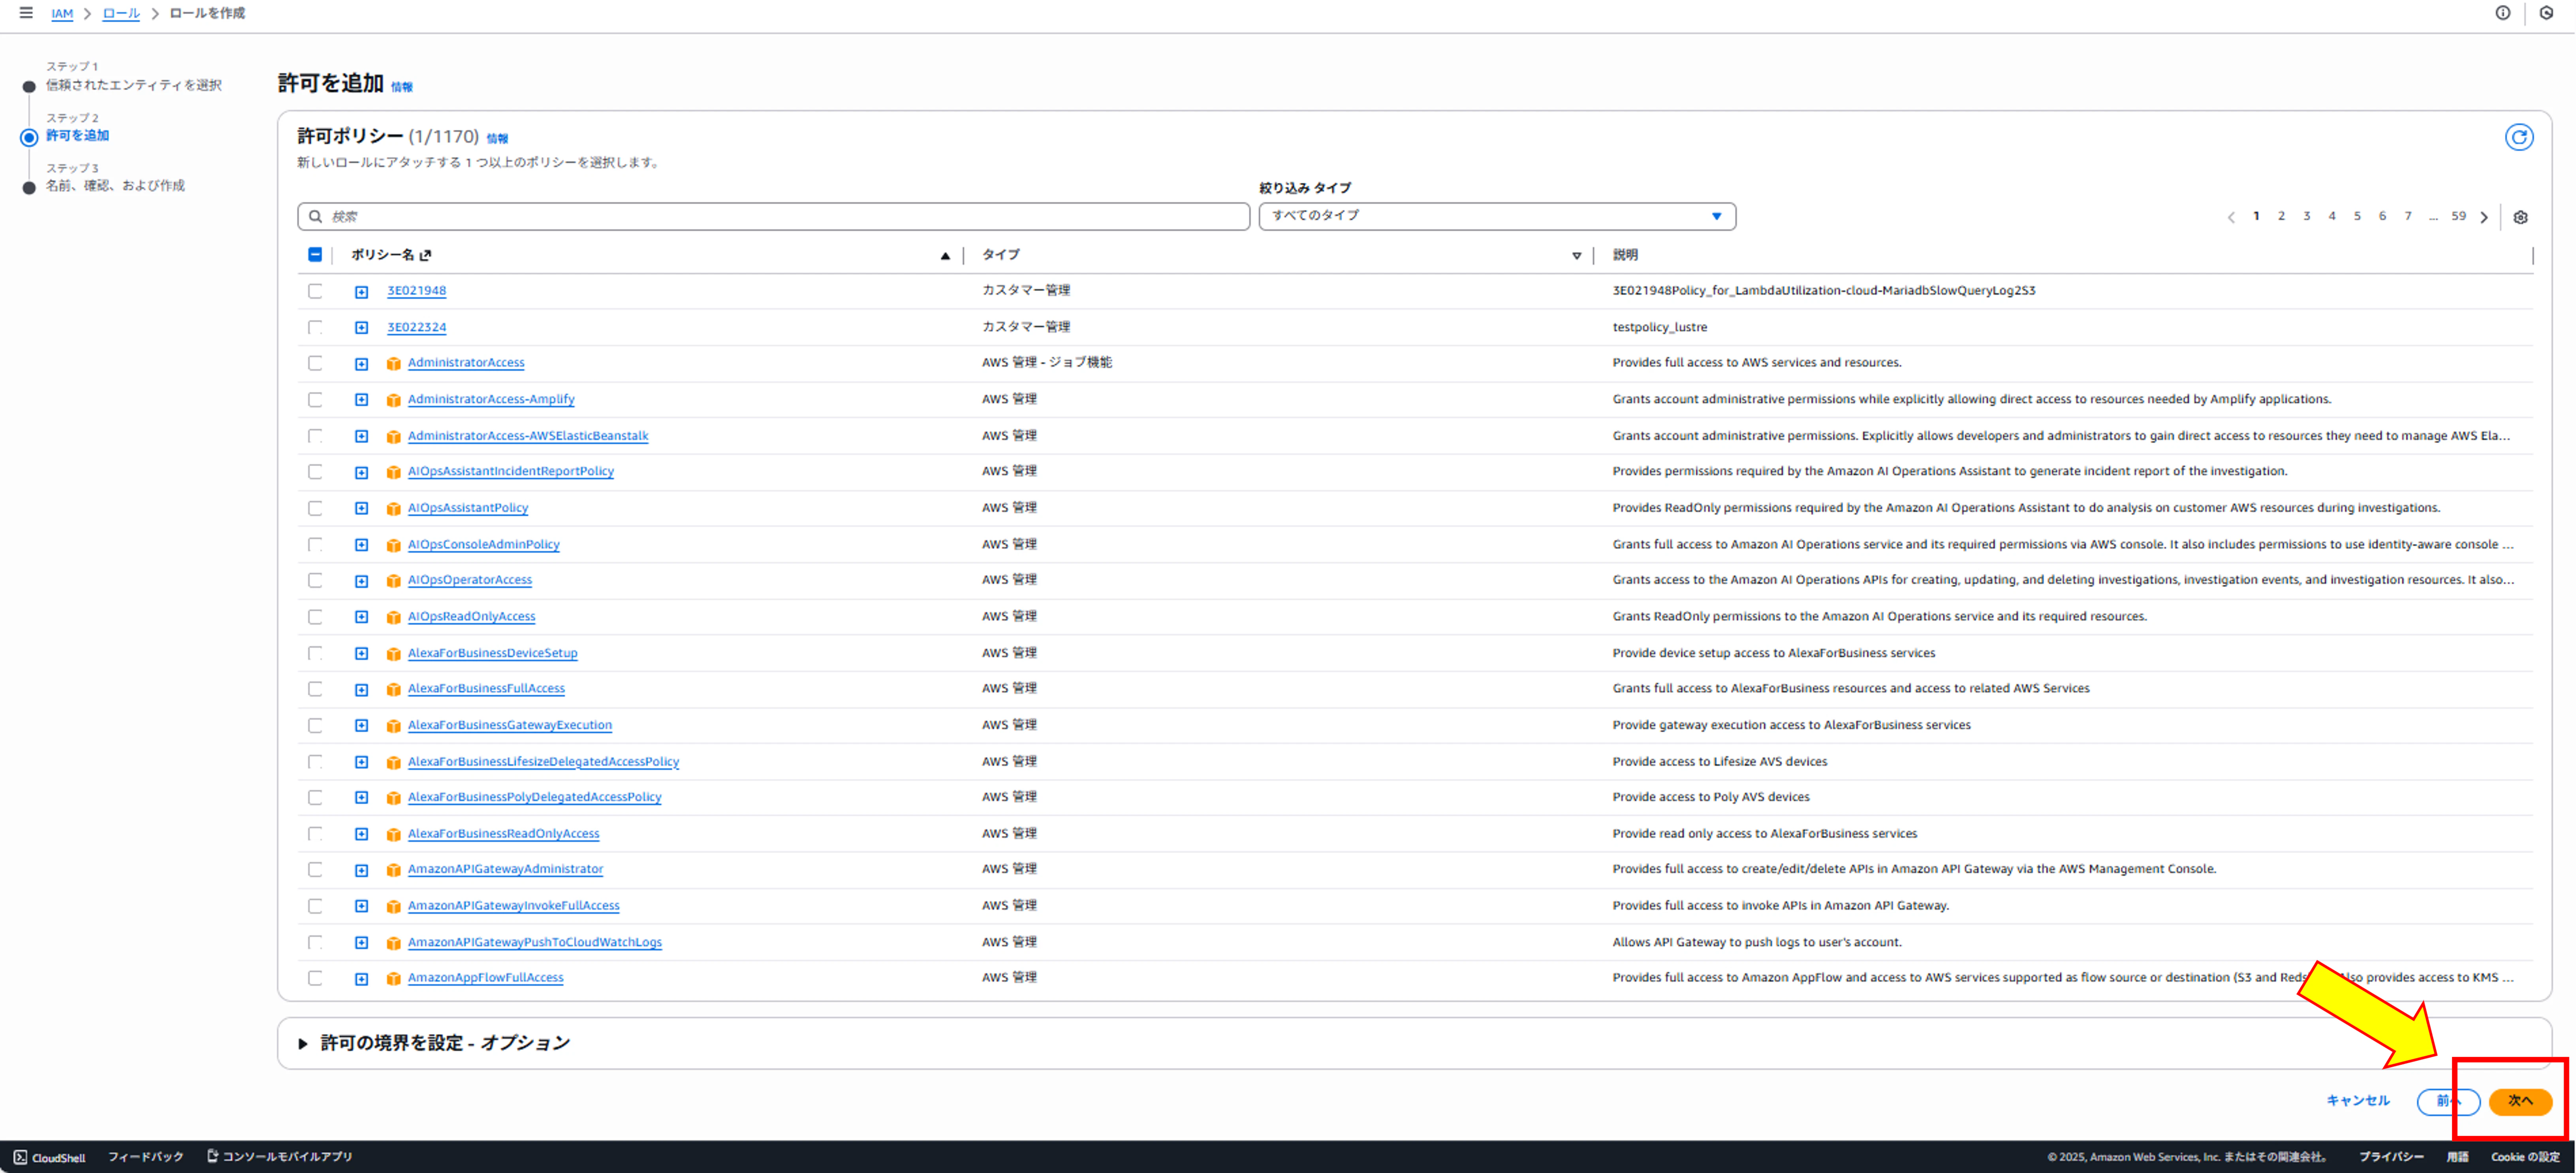
Task: Open the IAM breadcrumb link
Action: [x=62, y=13]
